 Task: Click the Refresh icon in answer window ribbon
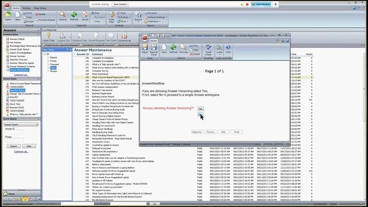pyautogui.click(x=173, y=49)
